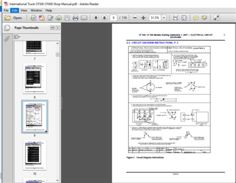Click the email envelope icon

point(84,18)
